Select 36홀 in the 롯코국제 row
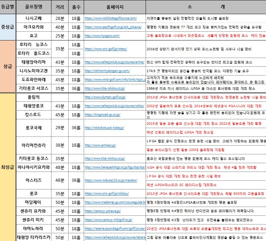The image size is (266, 241). coord(76,128)
